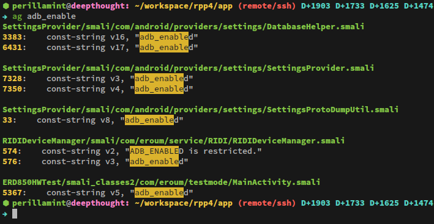Click the green hexagon icon in the bottom prompt

[x=6, y=203]
